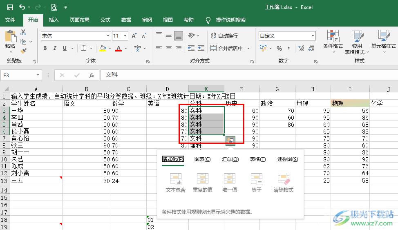Click the Copy icon in clipboard group
The width and height of the screenshot is (398, 230).
coord(23,41)
